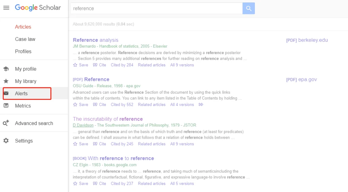The image size is (348, 192).
Task: Click the Alerts envelope icon
Action: point(6,93)
